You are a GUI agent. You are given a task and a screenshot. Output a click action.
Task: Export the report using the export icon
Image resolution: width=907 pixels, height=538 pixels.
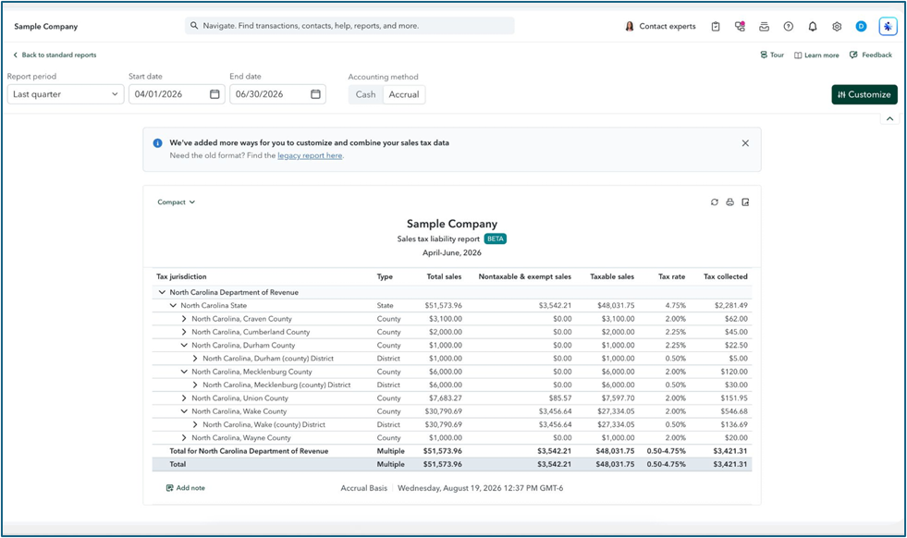coord(745,202)
